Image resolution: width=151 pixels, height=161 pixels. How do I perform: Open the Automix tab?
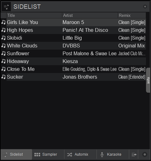(x=80, y=154)
